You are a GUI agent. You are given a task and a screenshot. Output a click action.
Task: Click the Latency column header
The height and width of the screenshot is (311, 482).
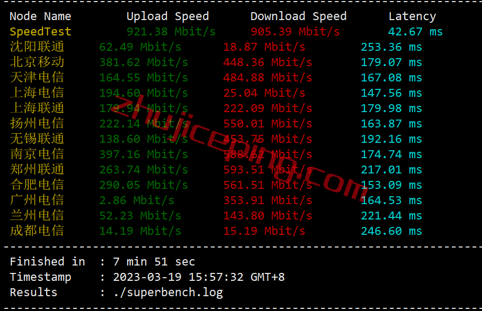tap(412, 16)
